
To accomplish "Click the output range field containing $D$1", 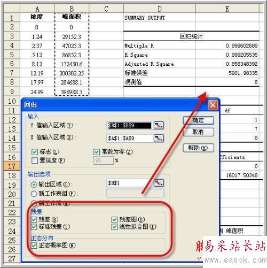I will tap(130, 183).
